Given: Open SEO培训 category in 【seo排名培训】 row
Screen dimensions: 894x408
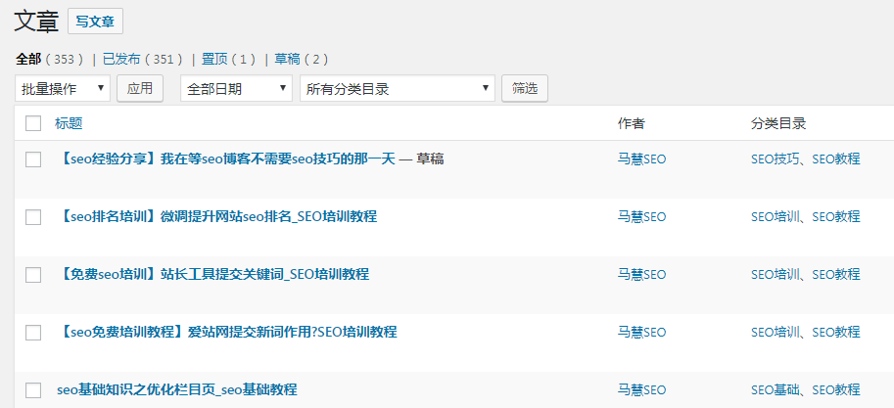Looking at the screenshot, I should pos(775,216).
